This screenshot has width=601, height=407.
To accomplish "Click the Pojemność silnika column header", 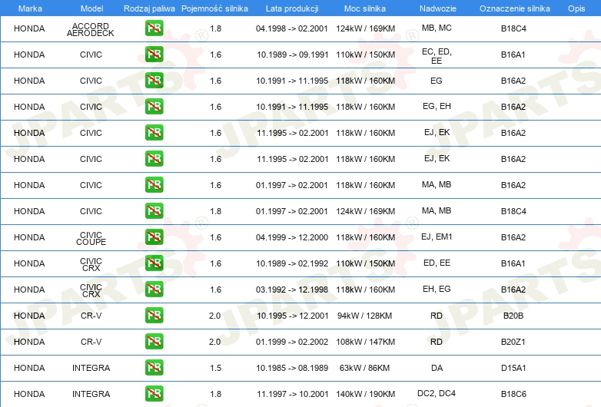I will pos(214,8).
